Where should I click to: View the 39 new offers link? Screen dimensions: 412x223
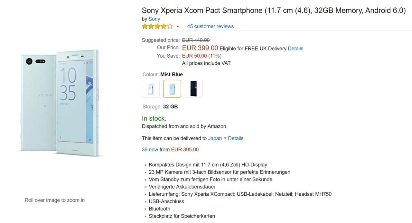150,150
